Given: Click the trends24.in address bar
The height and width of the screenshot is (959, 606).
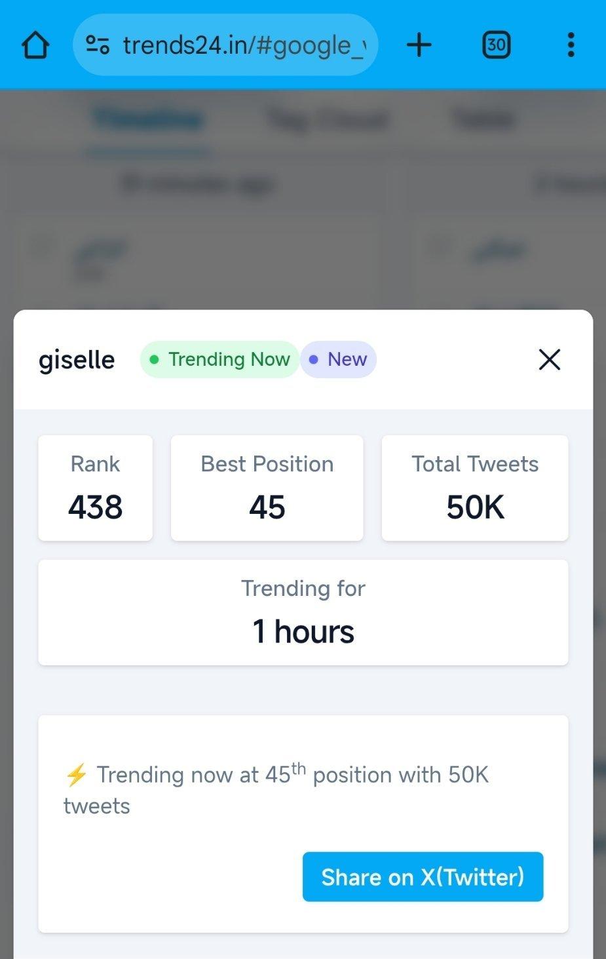Looking at the screenshot, I should pos(225,45).
